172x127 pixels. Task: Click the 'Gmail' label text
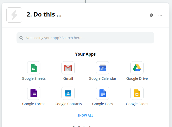pyautogui.click(x=68, y=78)
